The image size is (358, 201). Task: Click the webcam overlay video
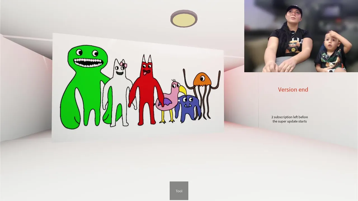pyautogui.click(x=301, y=36)
